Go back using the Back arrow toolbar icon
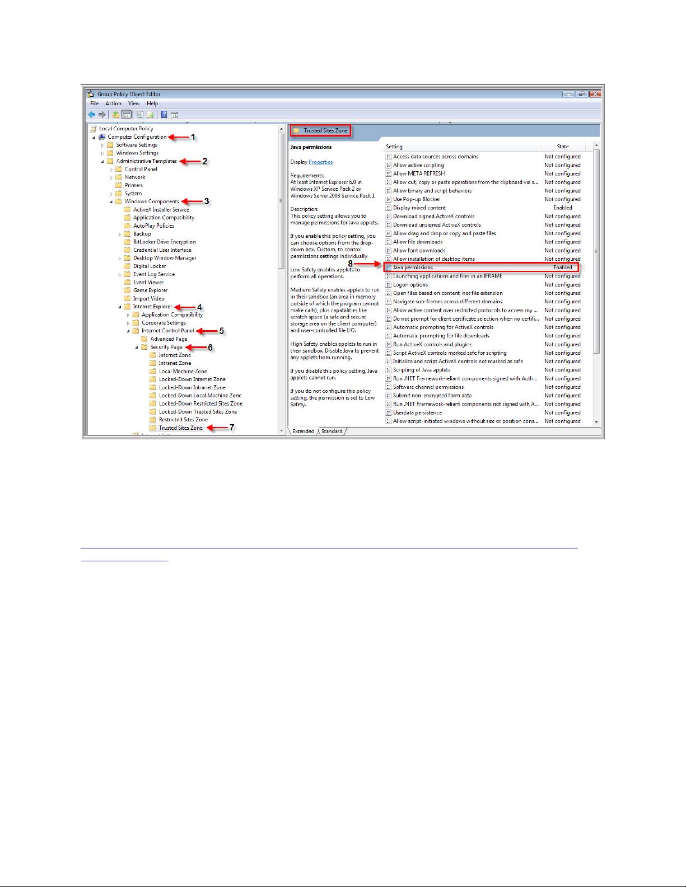The image size is (686, 887). 92,115
